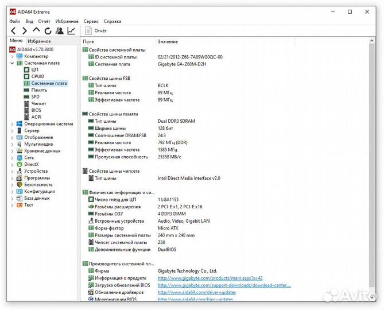The image size is (384, 310).
Task: Open the Сервис menu
Action: coord(91,21)
